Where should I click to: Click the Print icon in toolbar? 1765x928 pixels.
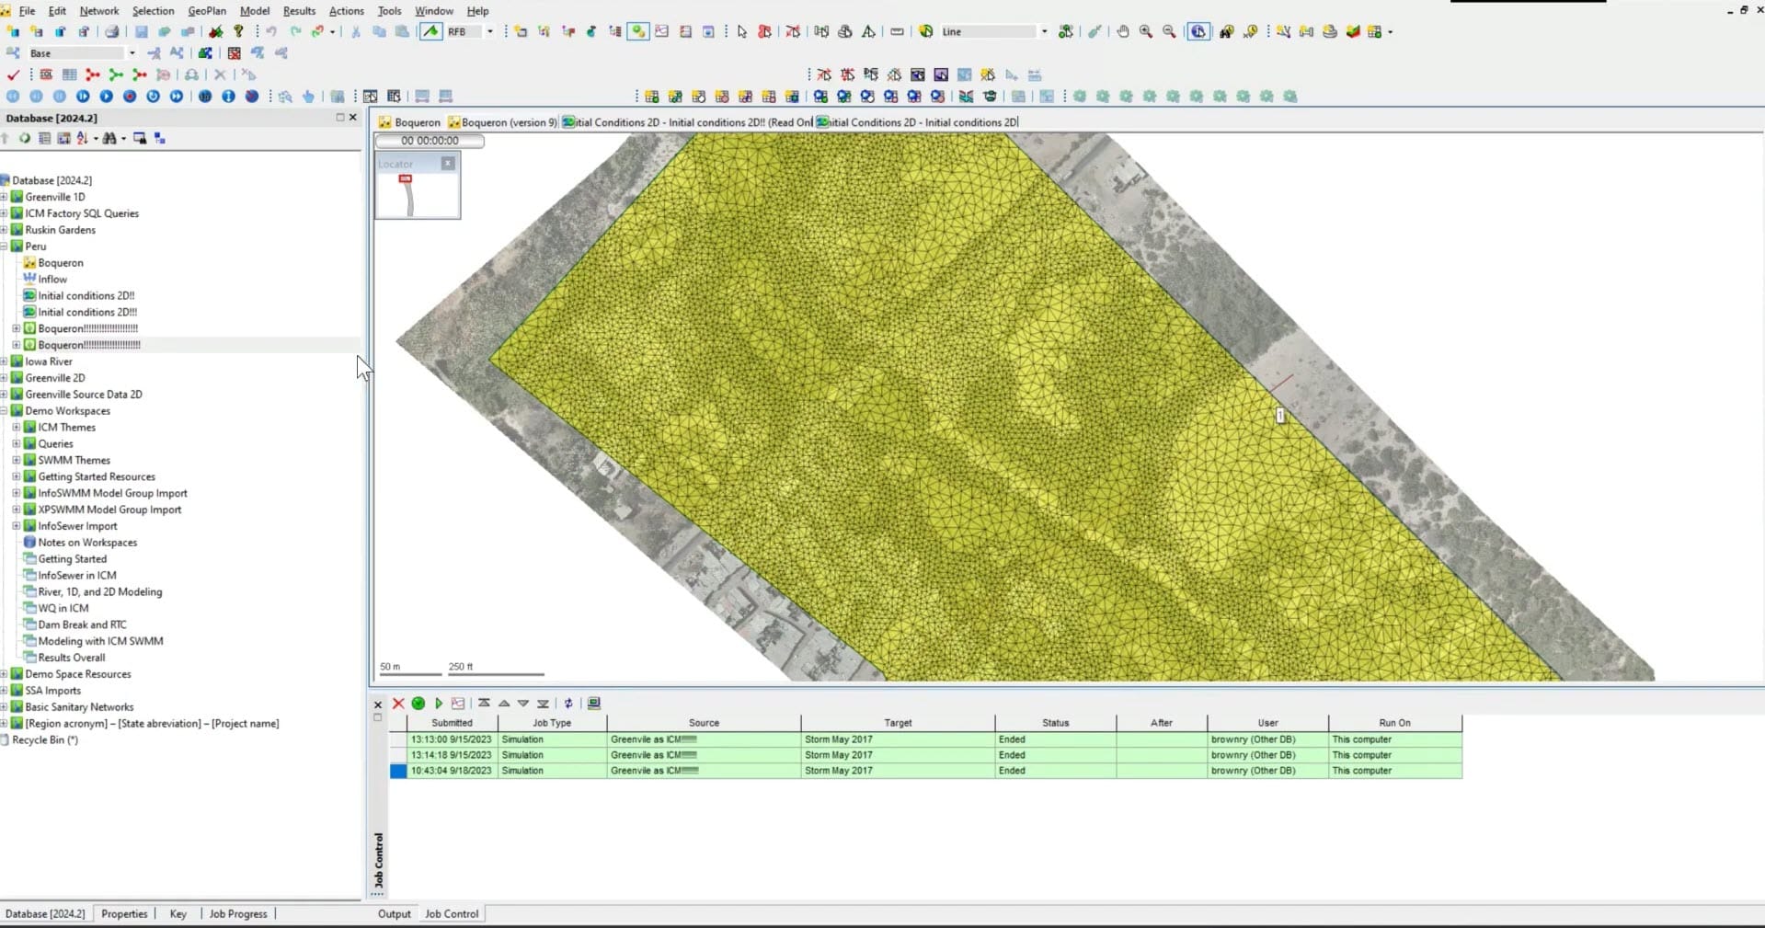click(111, 31)
